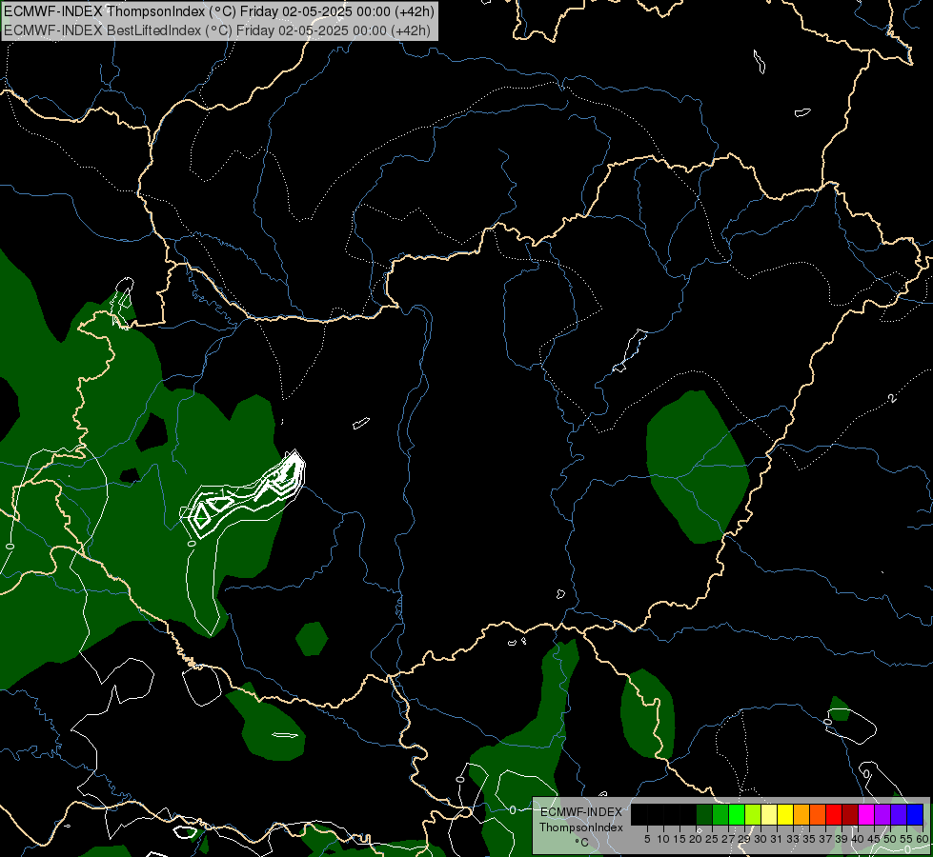Image resolution: width=933 pixels, height=857 pixels.
Task: Click the legend tick value 55
Action: pos(906,839)
